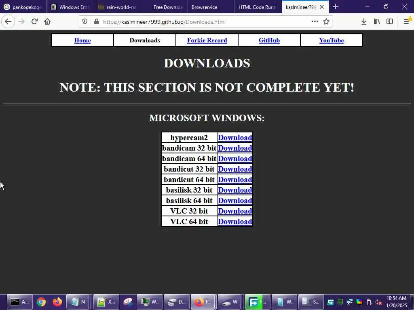Viewport: 414px width, 310px height.
Task: Click the forward navigation arrow
Action: (x=21, y=22)
